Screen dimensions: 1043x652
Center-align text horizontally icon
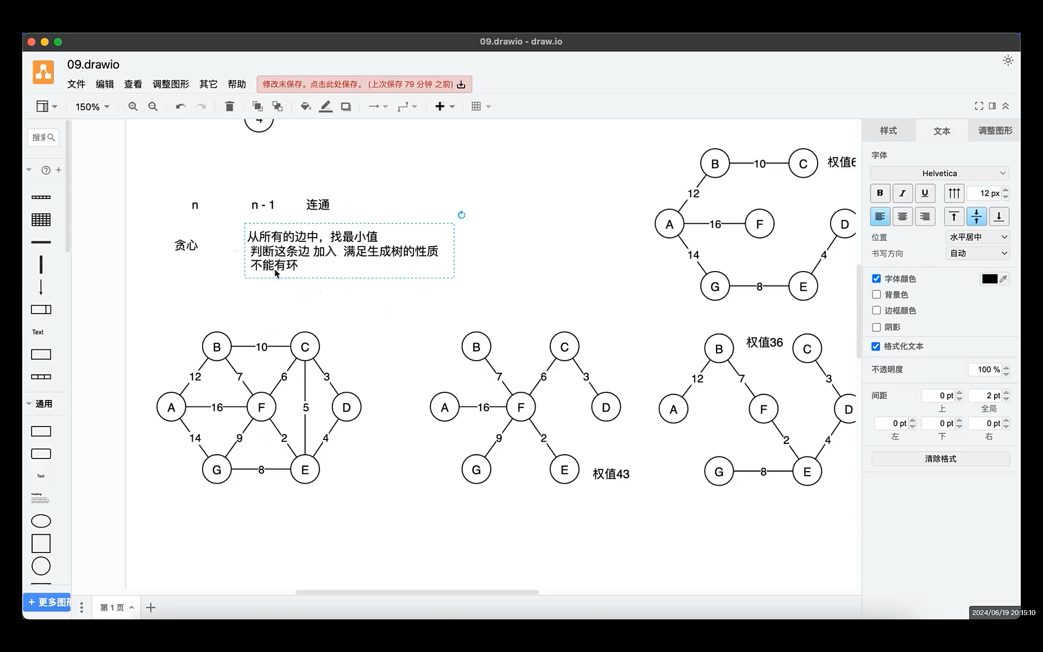[902, 217]
